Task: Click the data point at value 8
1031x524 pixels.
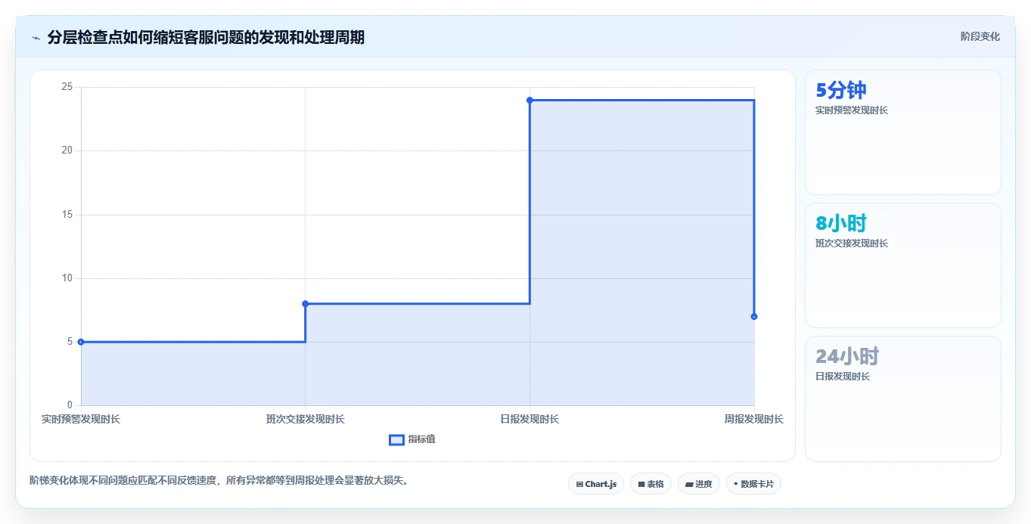Action: pyautogui.click(x=306, y=304)
